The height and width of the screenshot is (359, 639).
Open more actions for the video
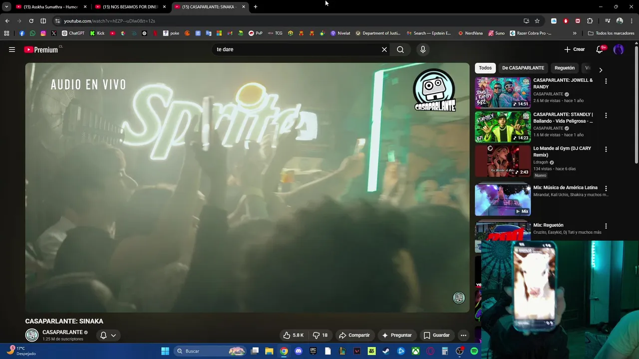(463, 335)
